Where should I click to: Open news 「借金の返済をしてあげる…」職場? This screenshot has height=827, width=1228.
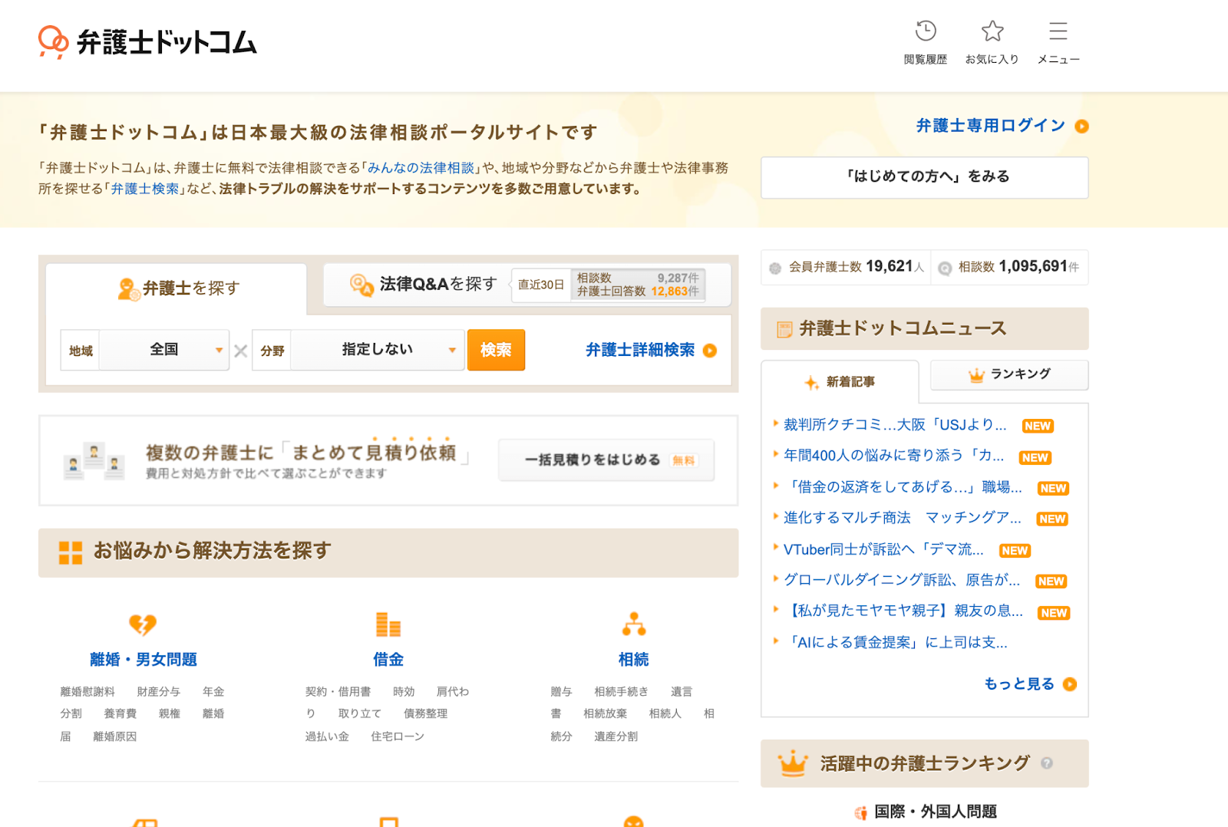point(905,487)
